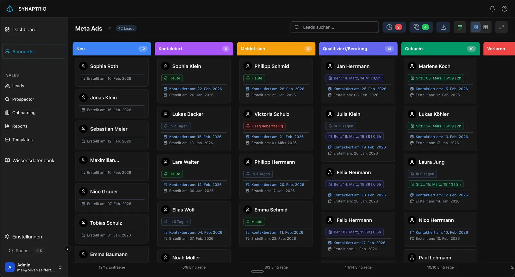Click the Reports bar chart icon
The height and width of the screenshot is (277, 515).
(7, 126)
